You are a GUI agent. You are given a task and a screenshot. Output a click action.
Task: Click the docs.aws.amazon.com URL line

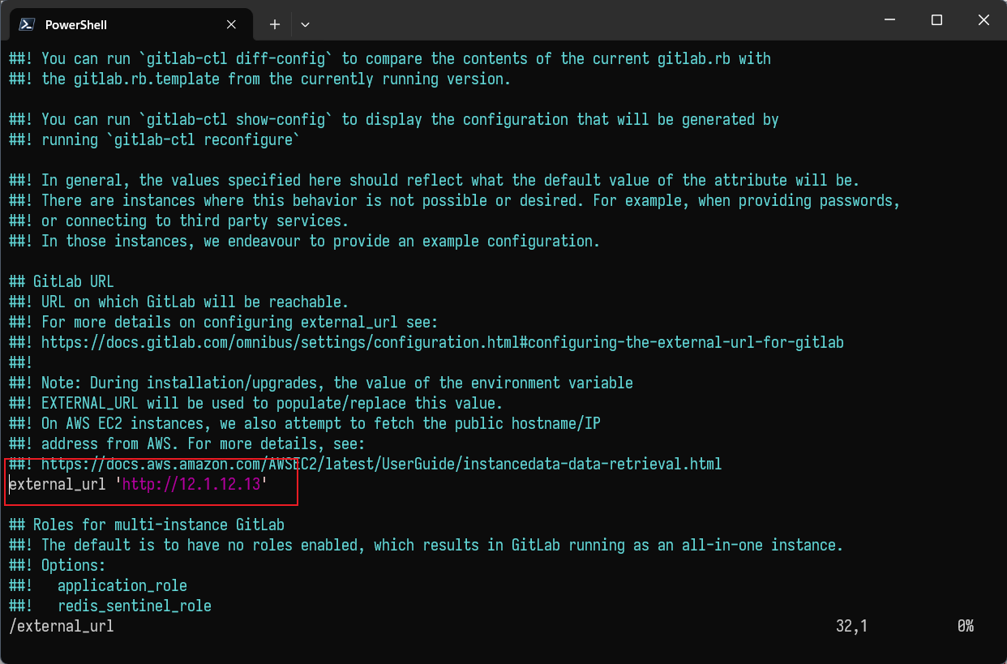381,465
